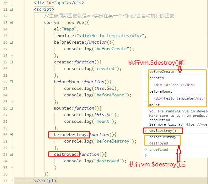208x184 pixels.
Task: Click the line number 10 in the gutter
Action: (x=5, y=3)
